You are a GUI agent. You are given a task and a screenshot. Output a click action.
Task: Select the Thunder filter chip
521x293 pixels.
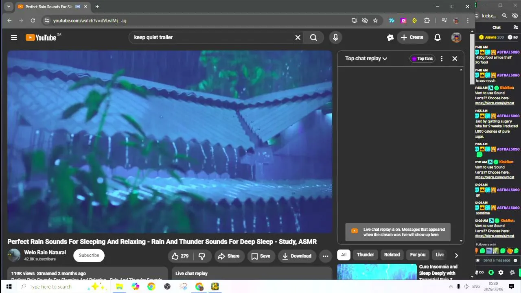(365, 255)
